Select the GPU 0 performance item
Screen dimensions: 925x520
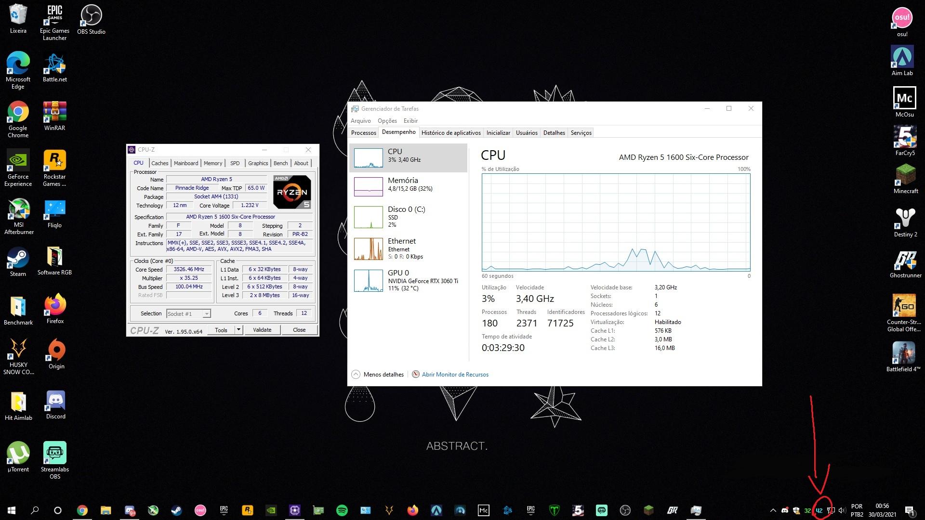pyautogui.click(x=408, y=280)
